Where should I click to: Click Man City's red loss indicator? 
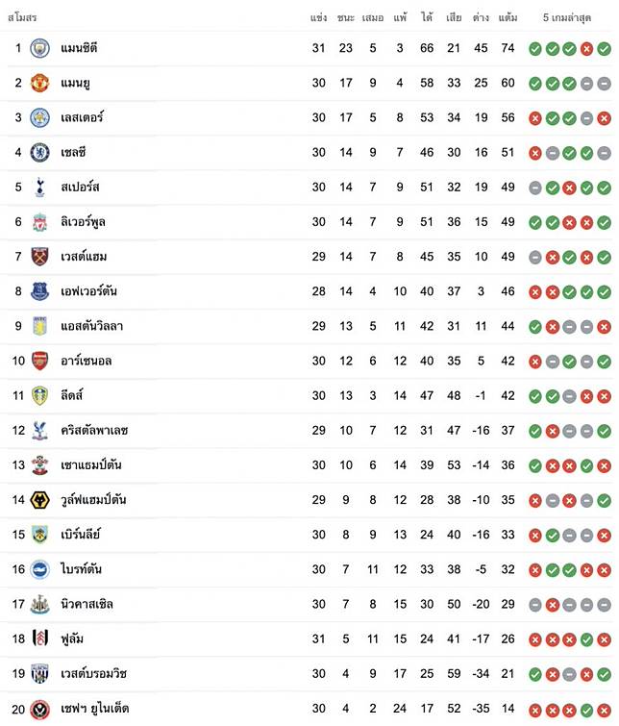coord(586,49)
